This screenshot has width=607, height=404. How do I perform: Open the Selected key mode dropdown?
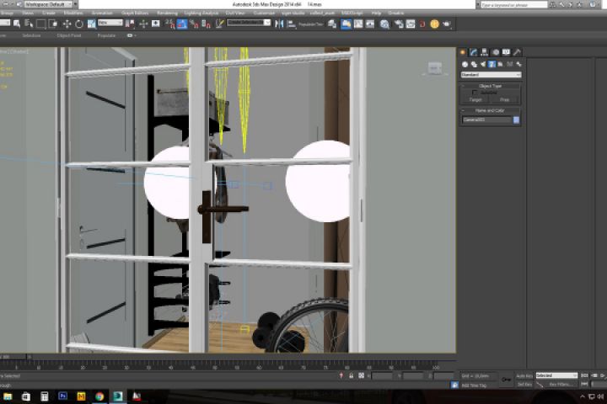556,375
